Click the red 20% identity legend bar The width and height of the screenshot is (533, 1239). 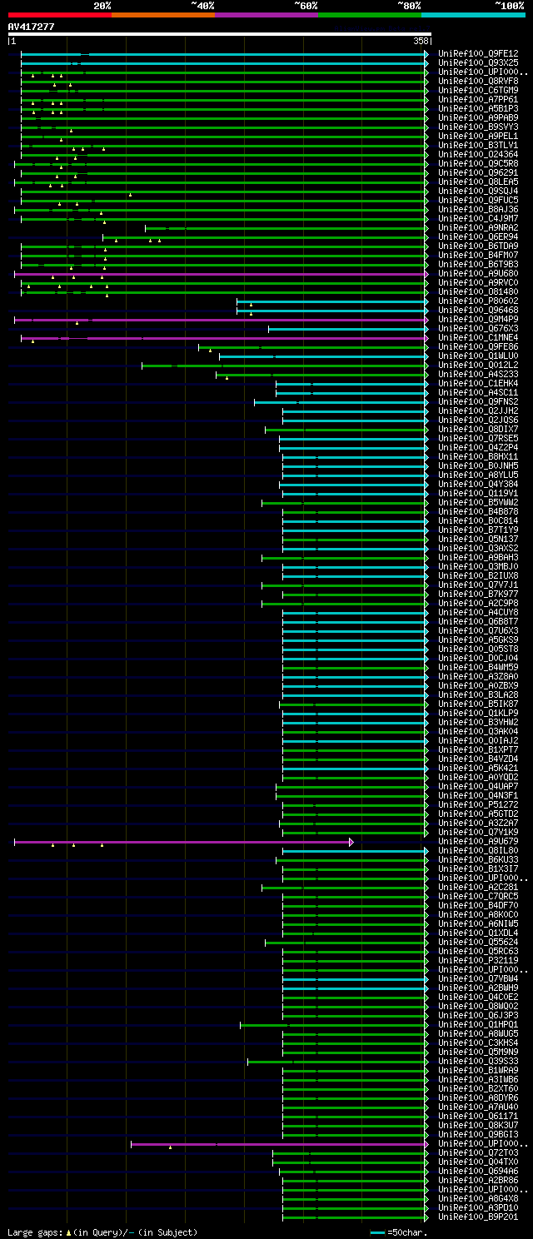coord(59,14)
